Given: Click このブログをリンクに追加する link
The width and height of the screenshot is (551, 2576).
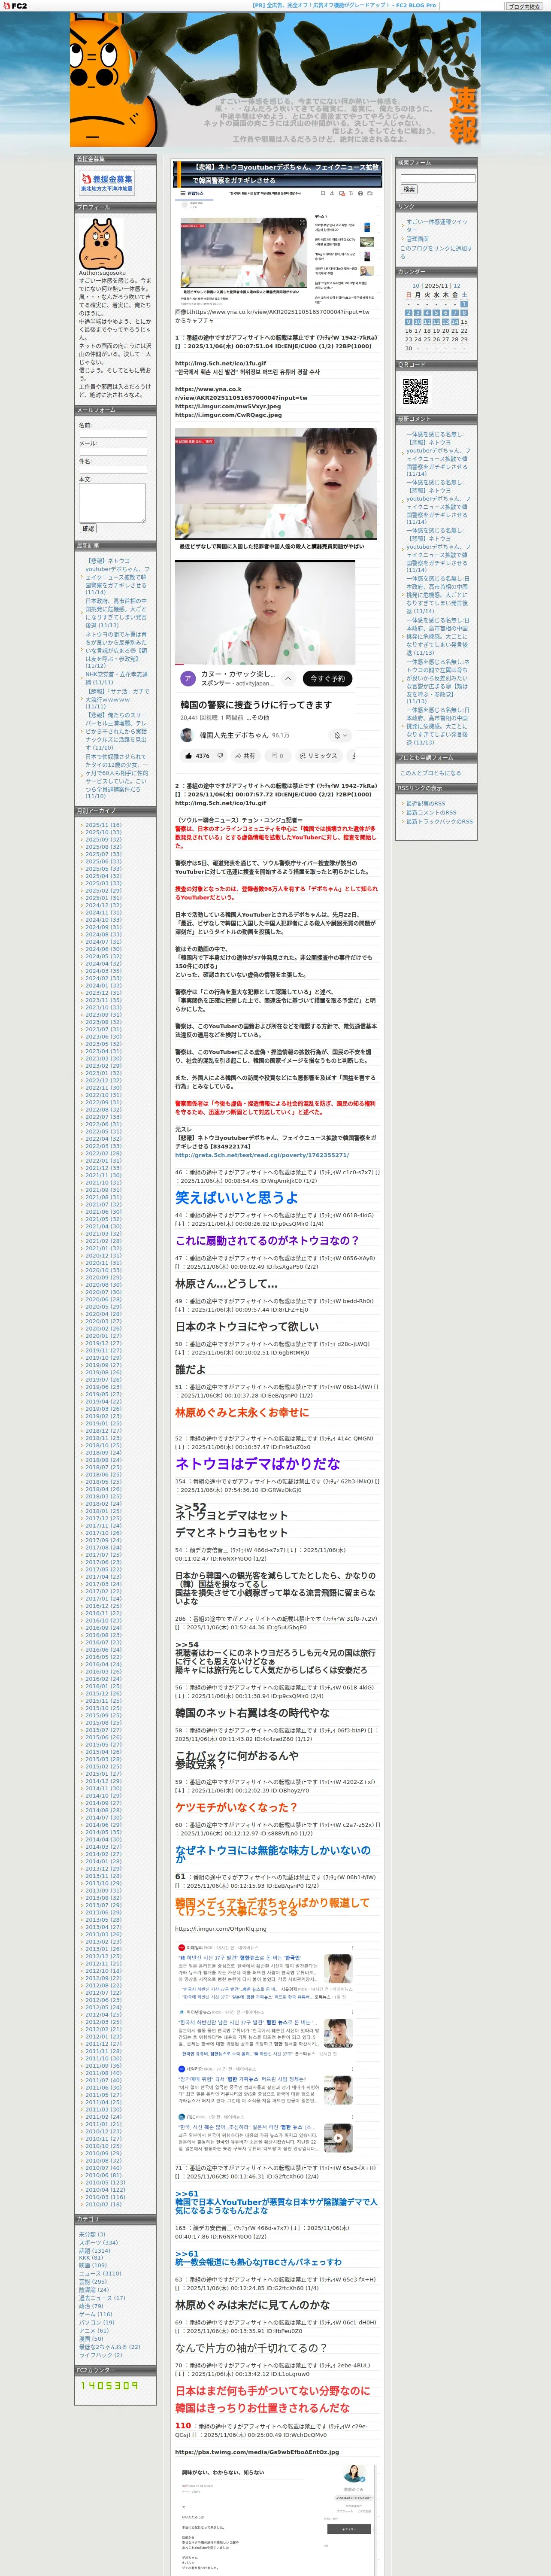Looking at the screenshot, I should point(436,252).
